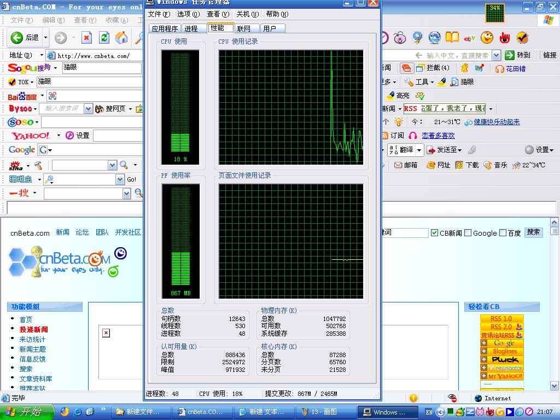This screenshot has height=420, width=560.
Task: Click the green Refresh icon in browser toolbar
Action: pos(104,38)
